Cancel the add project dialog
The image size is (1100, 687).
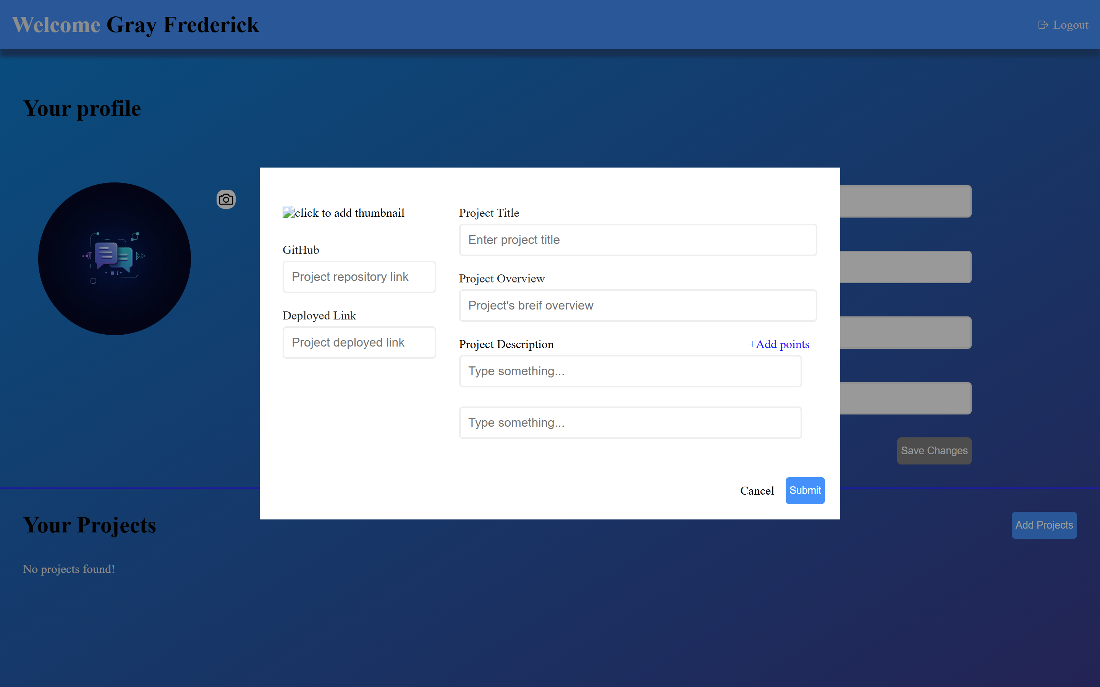(x=757, y=491)
